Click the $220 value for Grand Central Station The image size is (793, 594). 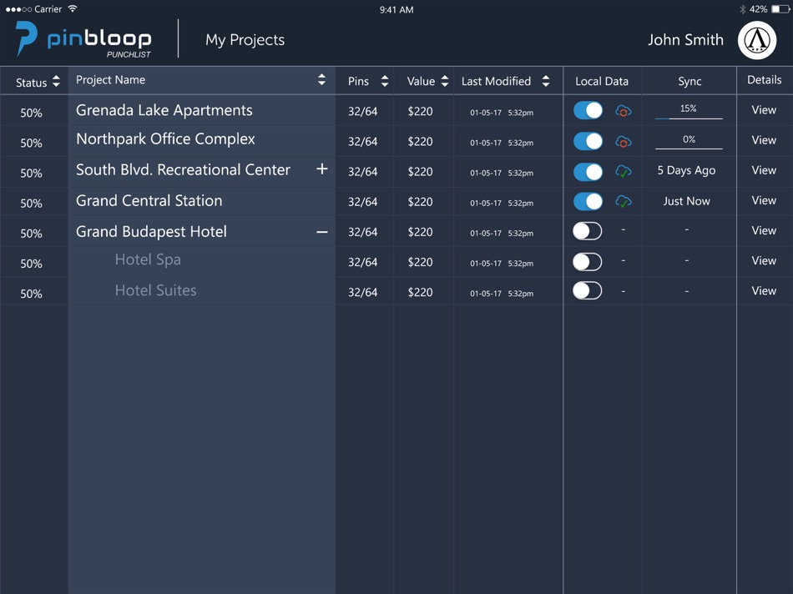[x=420, y=202]
